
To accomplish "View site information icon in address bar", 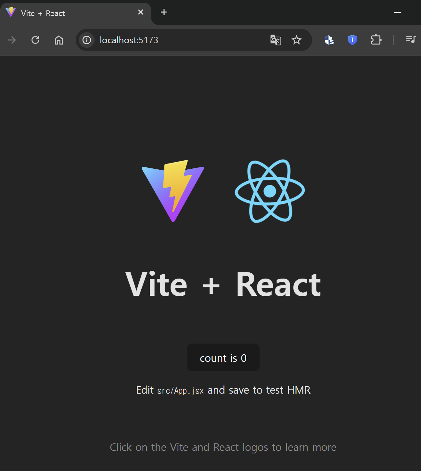I will [x=87, y=40].
